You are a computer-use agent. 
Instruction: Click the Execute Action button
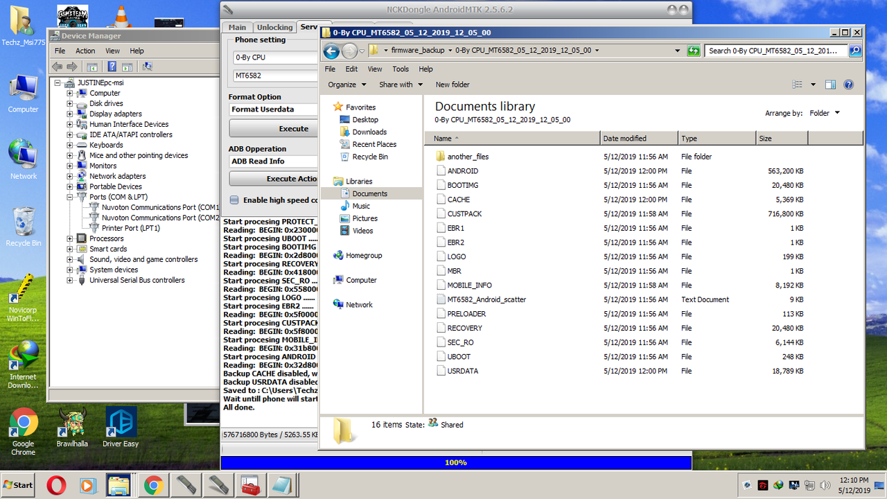pos(274,178)
